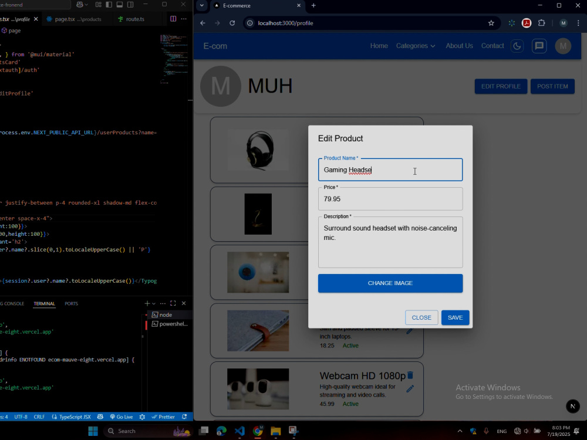Open a new Chrome tab
The image size is (587, 440).
click(x=313, y=6)
